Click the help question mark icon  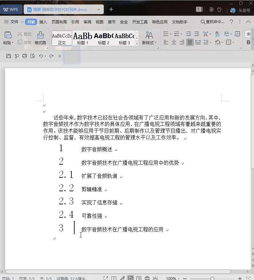coord(231,22)
